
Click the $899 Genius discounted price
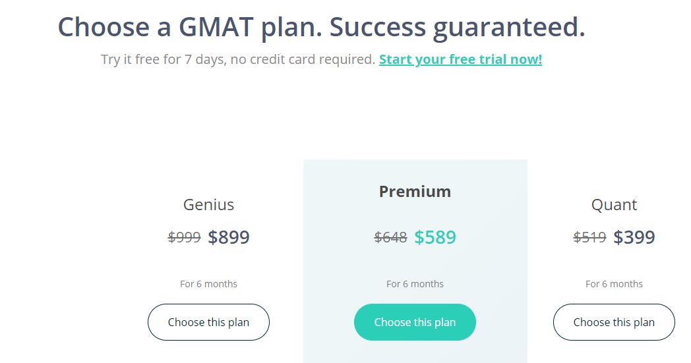click(x=229, y=237)
